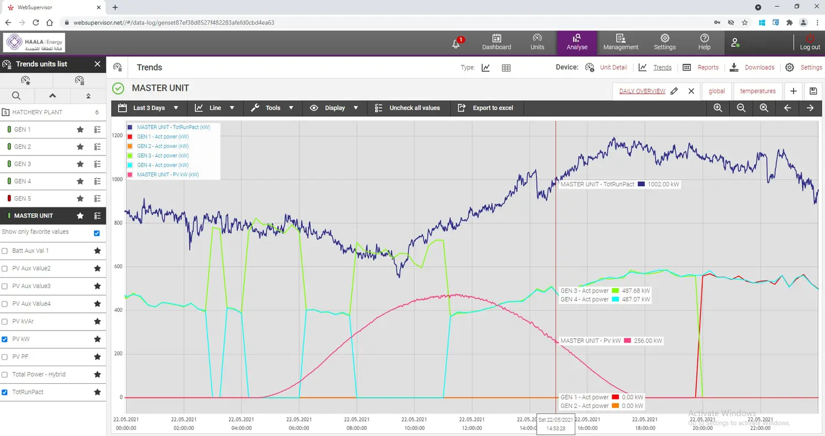Check the Total Power - Hybrid checkbox
825x436 pixels.
(x=5, y=374)
